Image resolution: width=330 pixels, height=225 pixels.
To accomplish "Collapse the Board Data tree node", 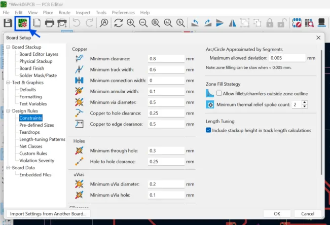I will pyautogui.click(x=8, y=168).
